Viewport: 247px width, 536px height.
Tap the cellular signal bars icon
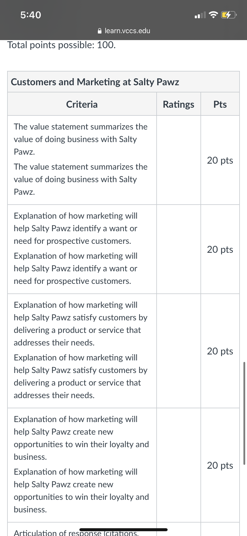point(200,15)
